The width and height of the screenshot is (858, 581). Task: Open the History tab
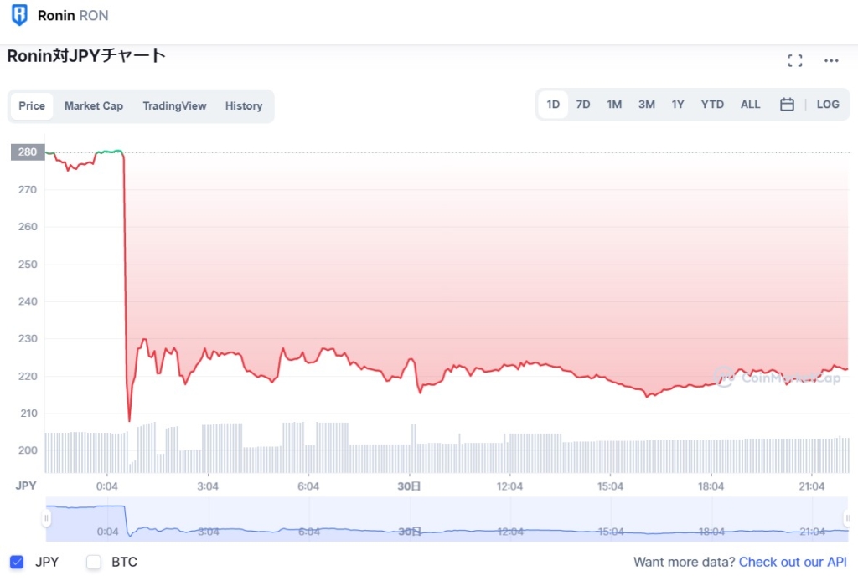click(x=244, y=106)
